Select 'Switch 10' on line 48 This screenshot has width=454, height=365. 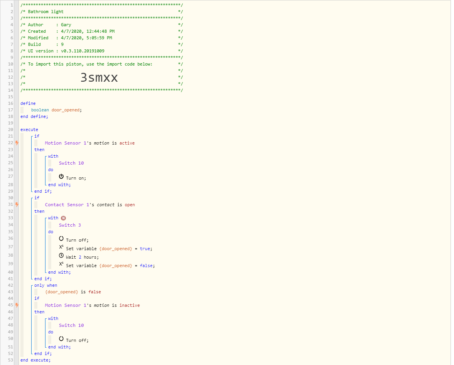tap(71, 325)
